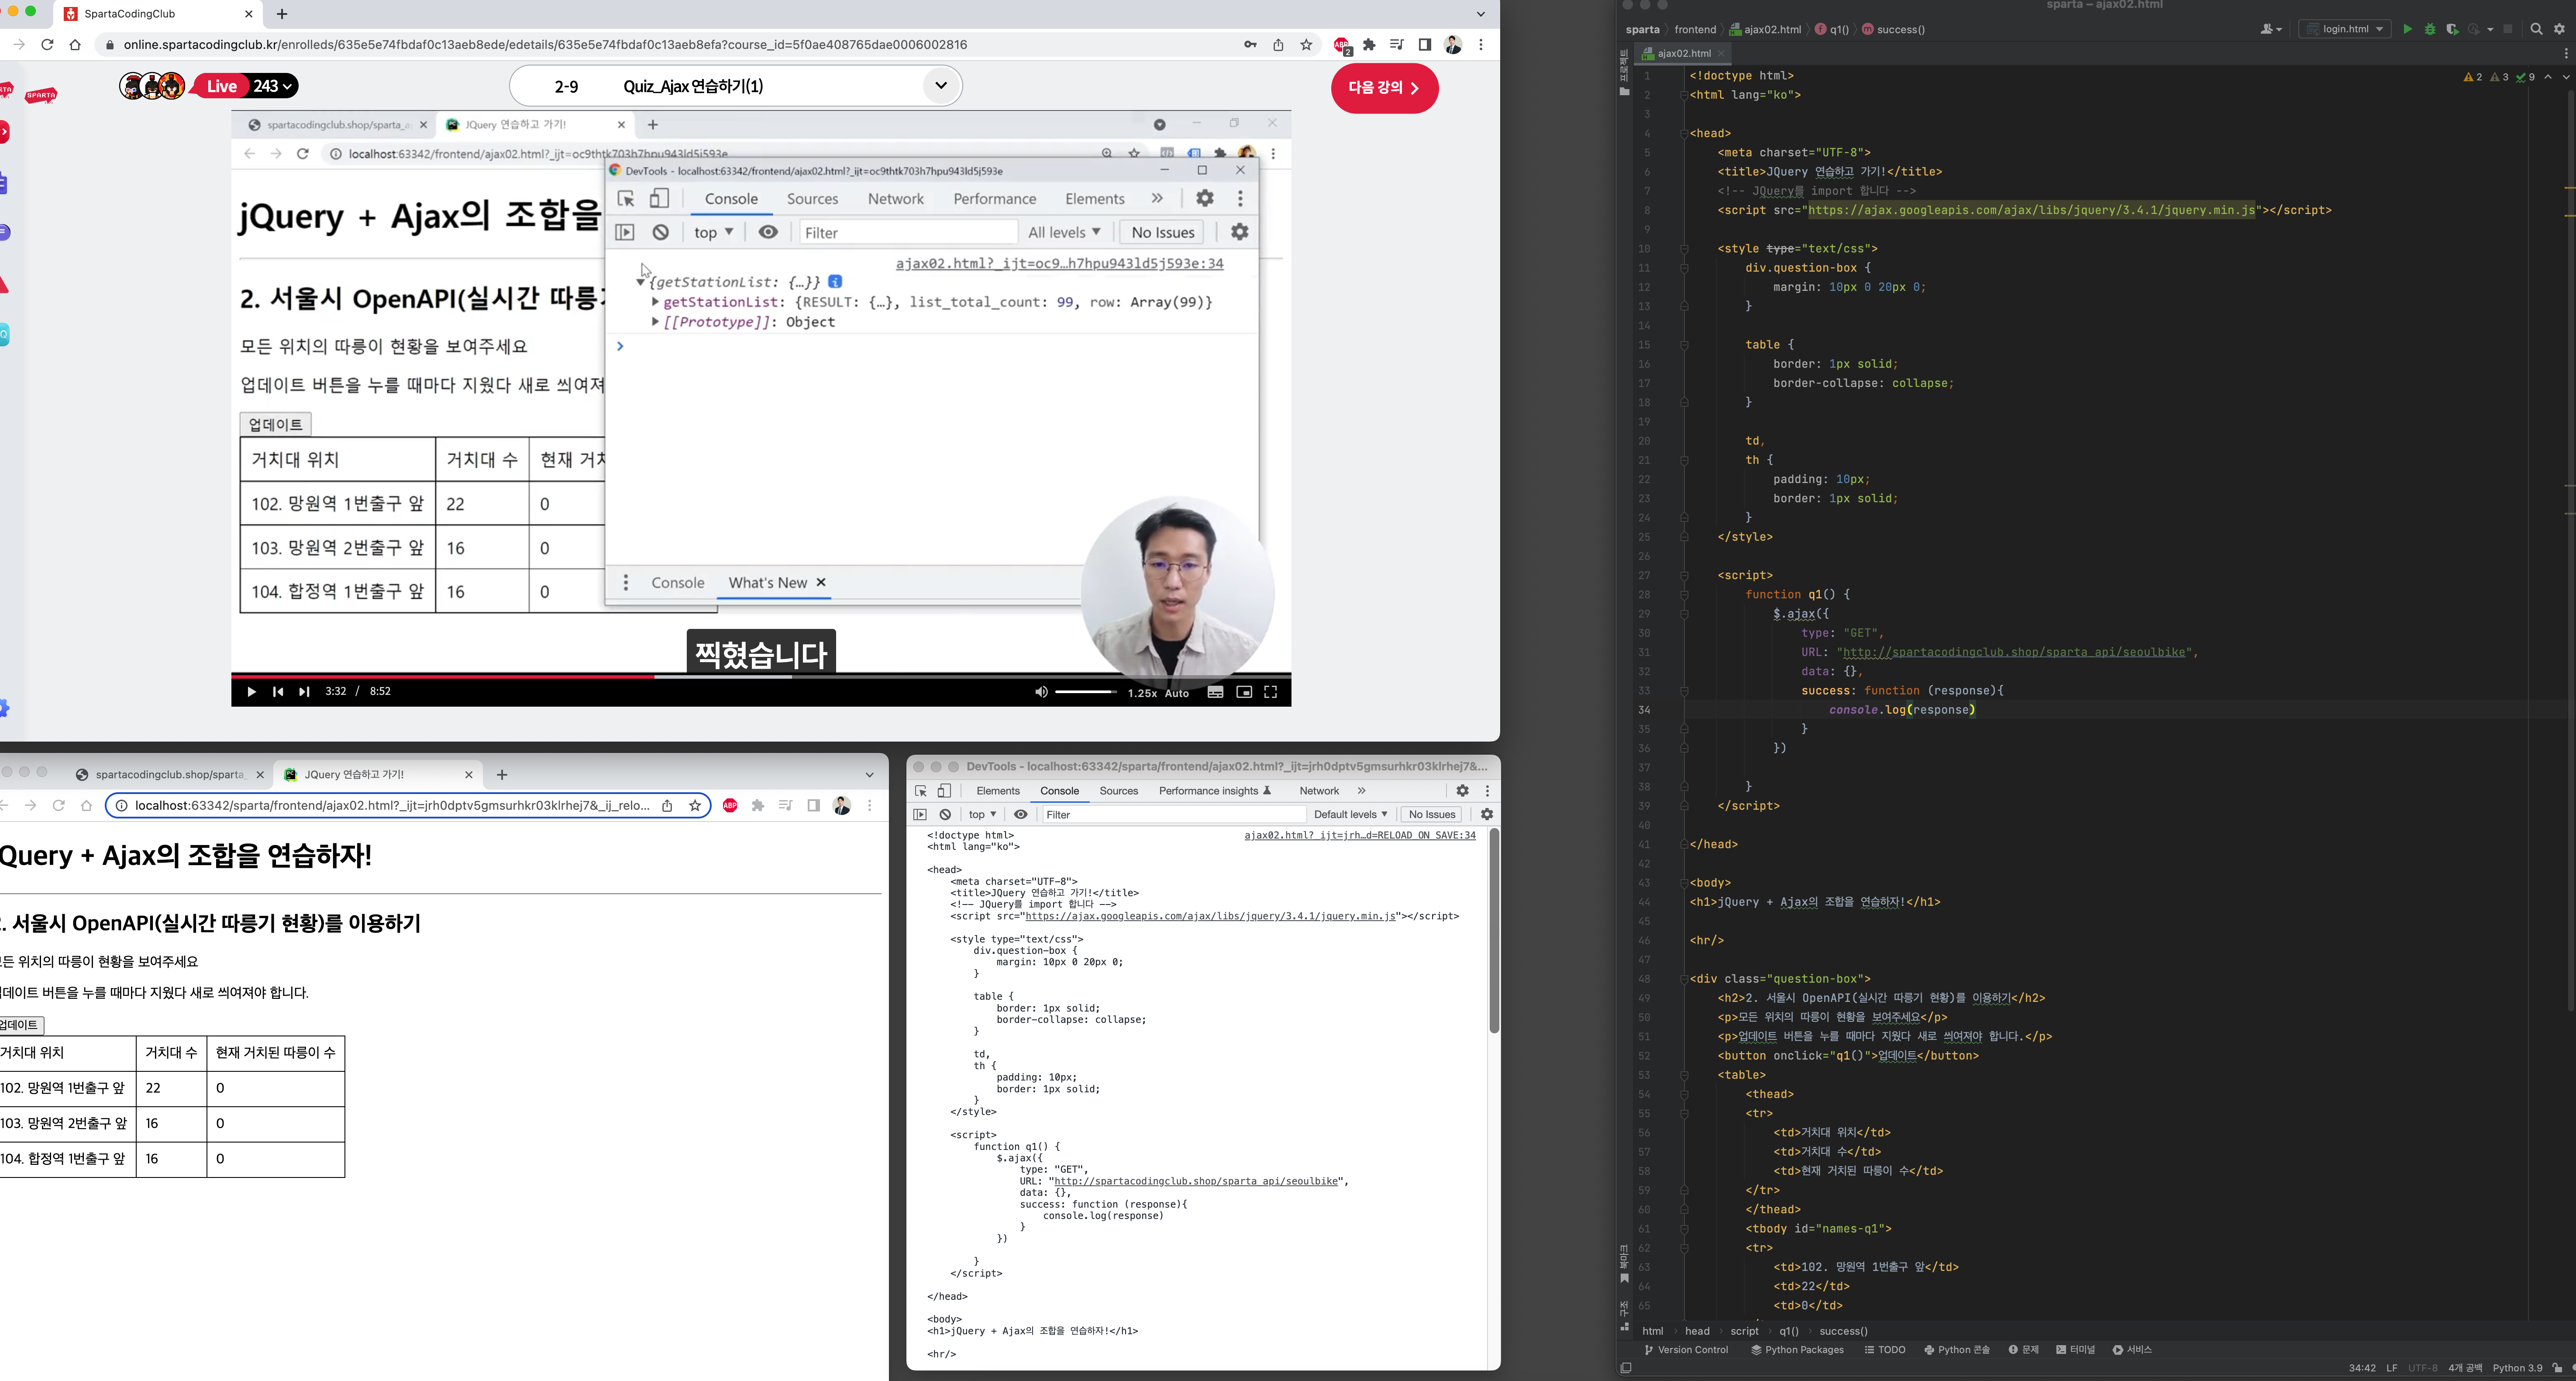Viewport: 2576px width, 1381px height.
Task: Click the No Issues button in bottom DevTools
Action: [1432, 815]
